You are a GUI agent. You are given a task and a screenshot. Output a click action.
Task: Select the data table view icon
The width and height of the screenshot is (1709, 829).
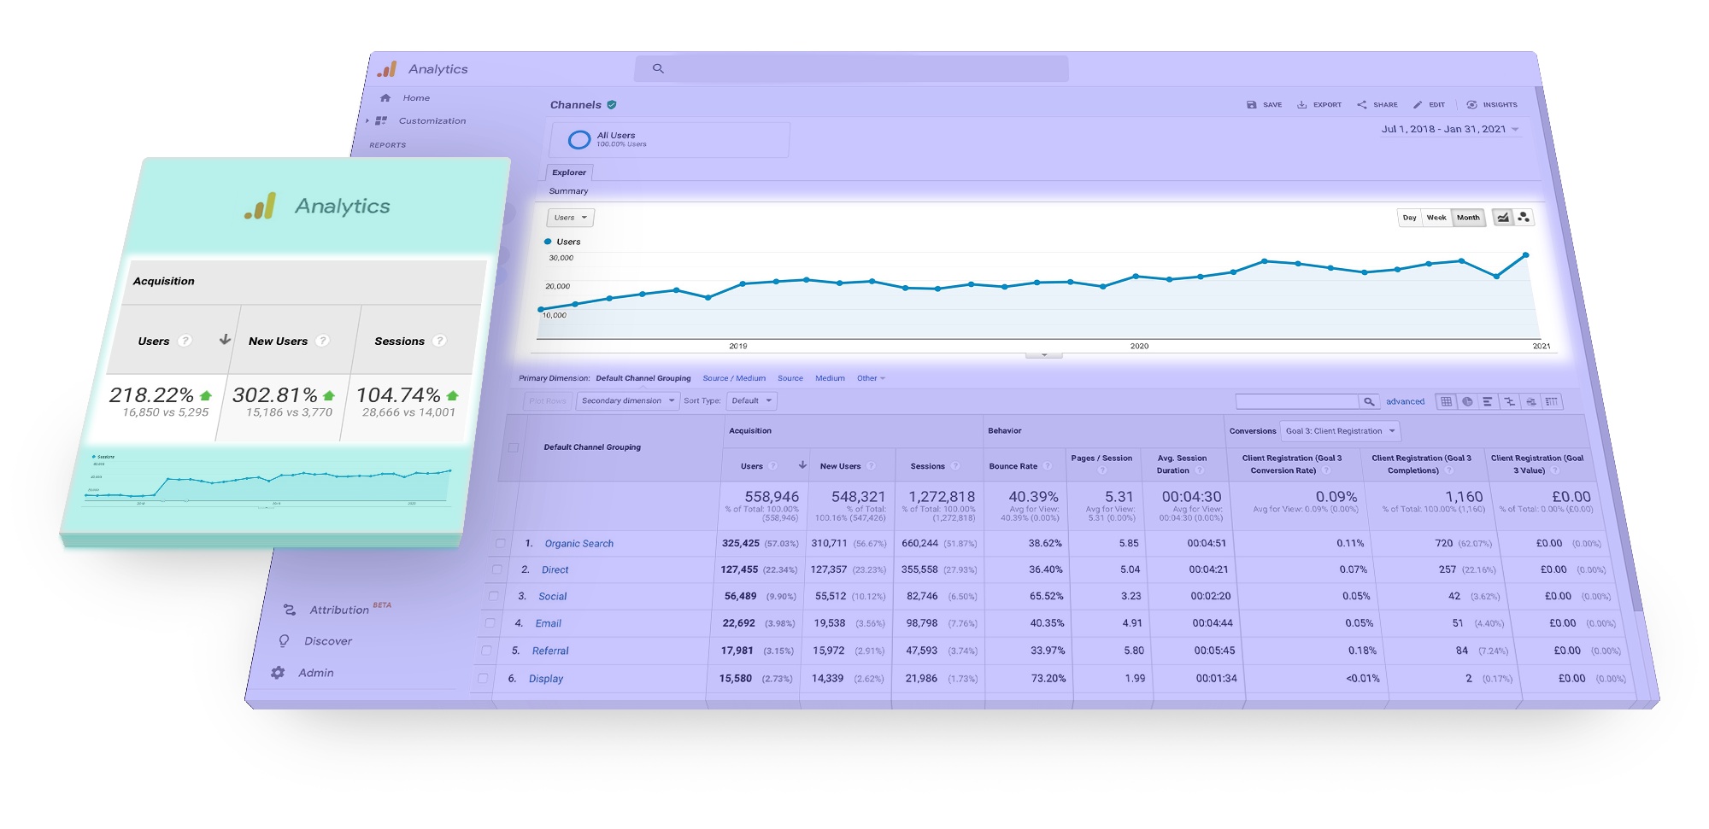click(1446, 401)
